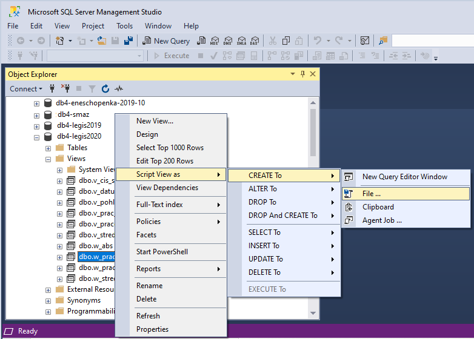474x339 pixels.
Task: Click the Disconnect icon in Object Explorer
Action: 65,89
